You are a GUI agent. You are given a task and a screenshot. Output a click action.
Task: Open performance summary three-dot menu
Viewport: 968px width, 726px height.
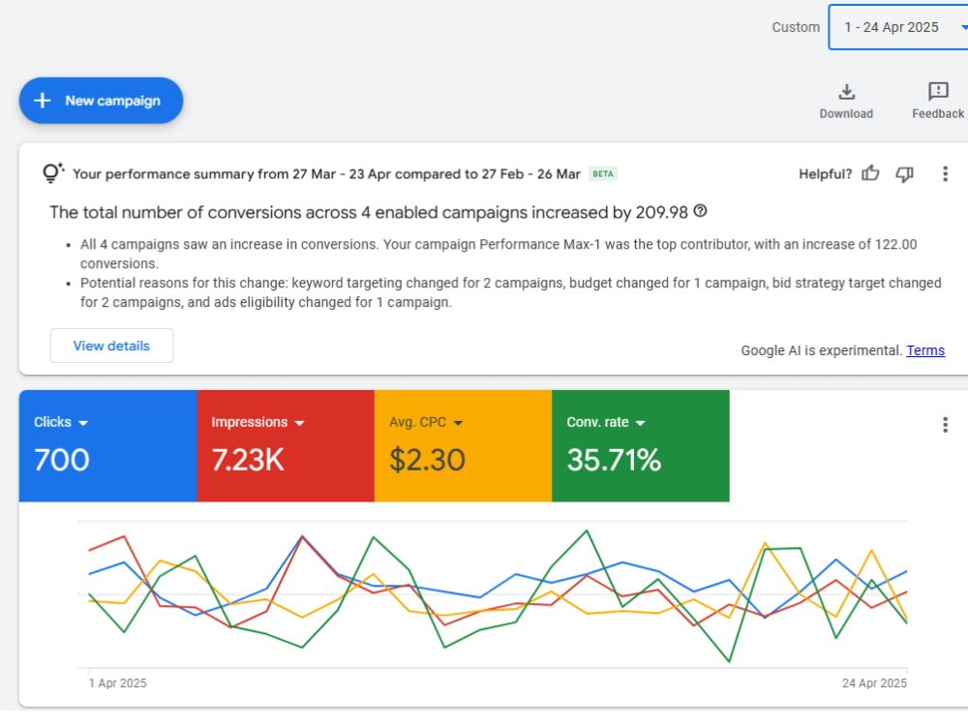[945, 174]
